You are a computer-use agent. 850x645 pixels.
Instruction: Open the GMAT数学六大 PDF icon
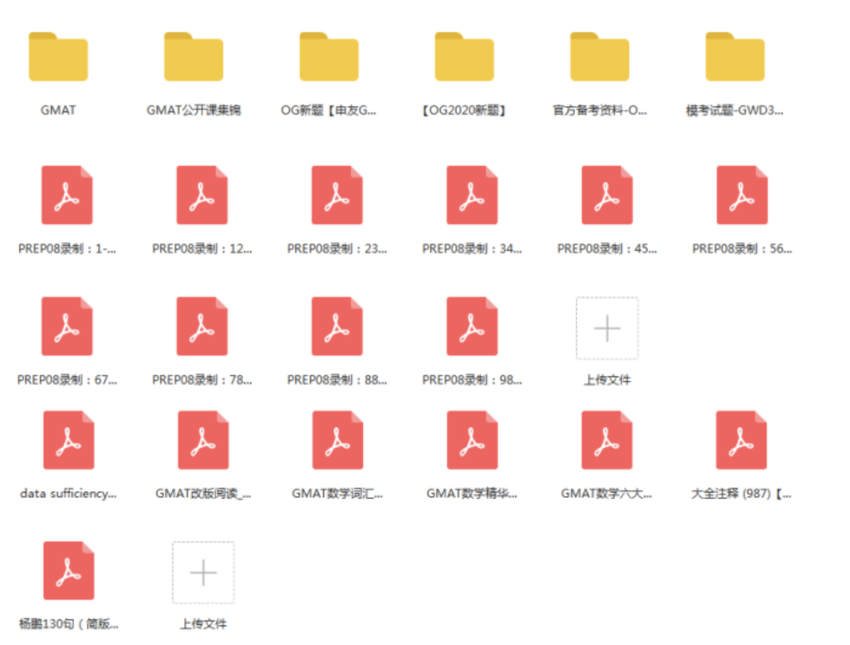tap(607, 440)
